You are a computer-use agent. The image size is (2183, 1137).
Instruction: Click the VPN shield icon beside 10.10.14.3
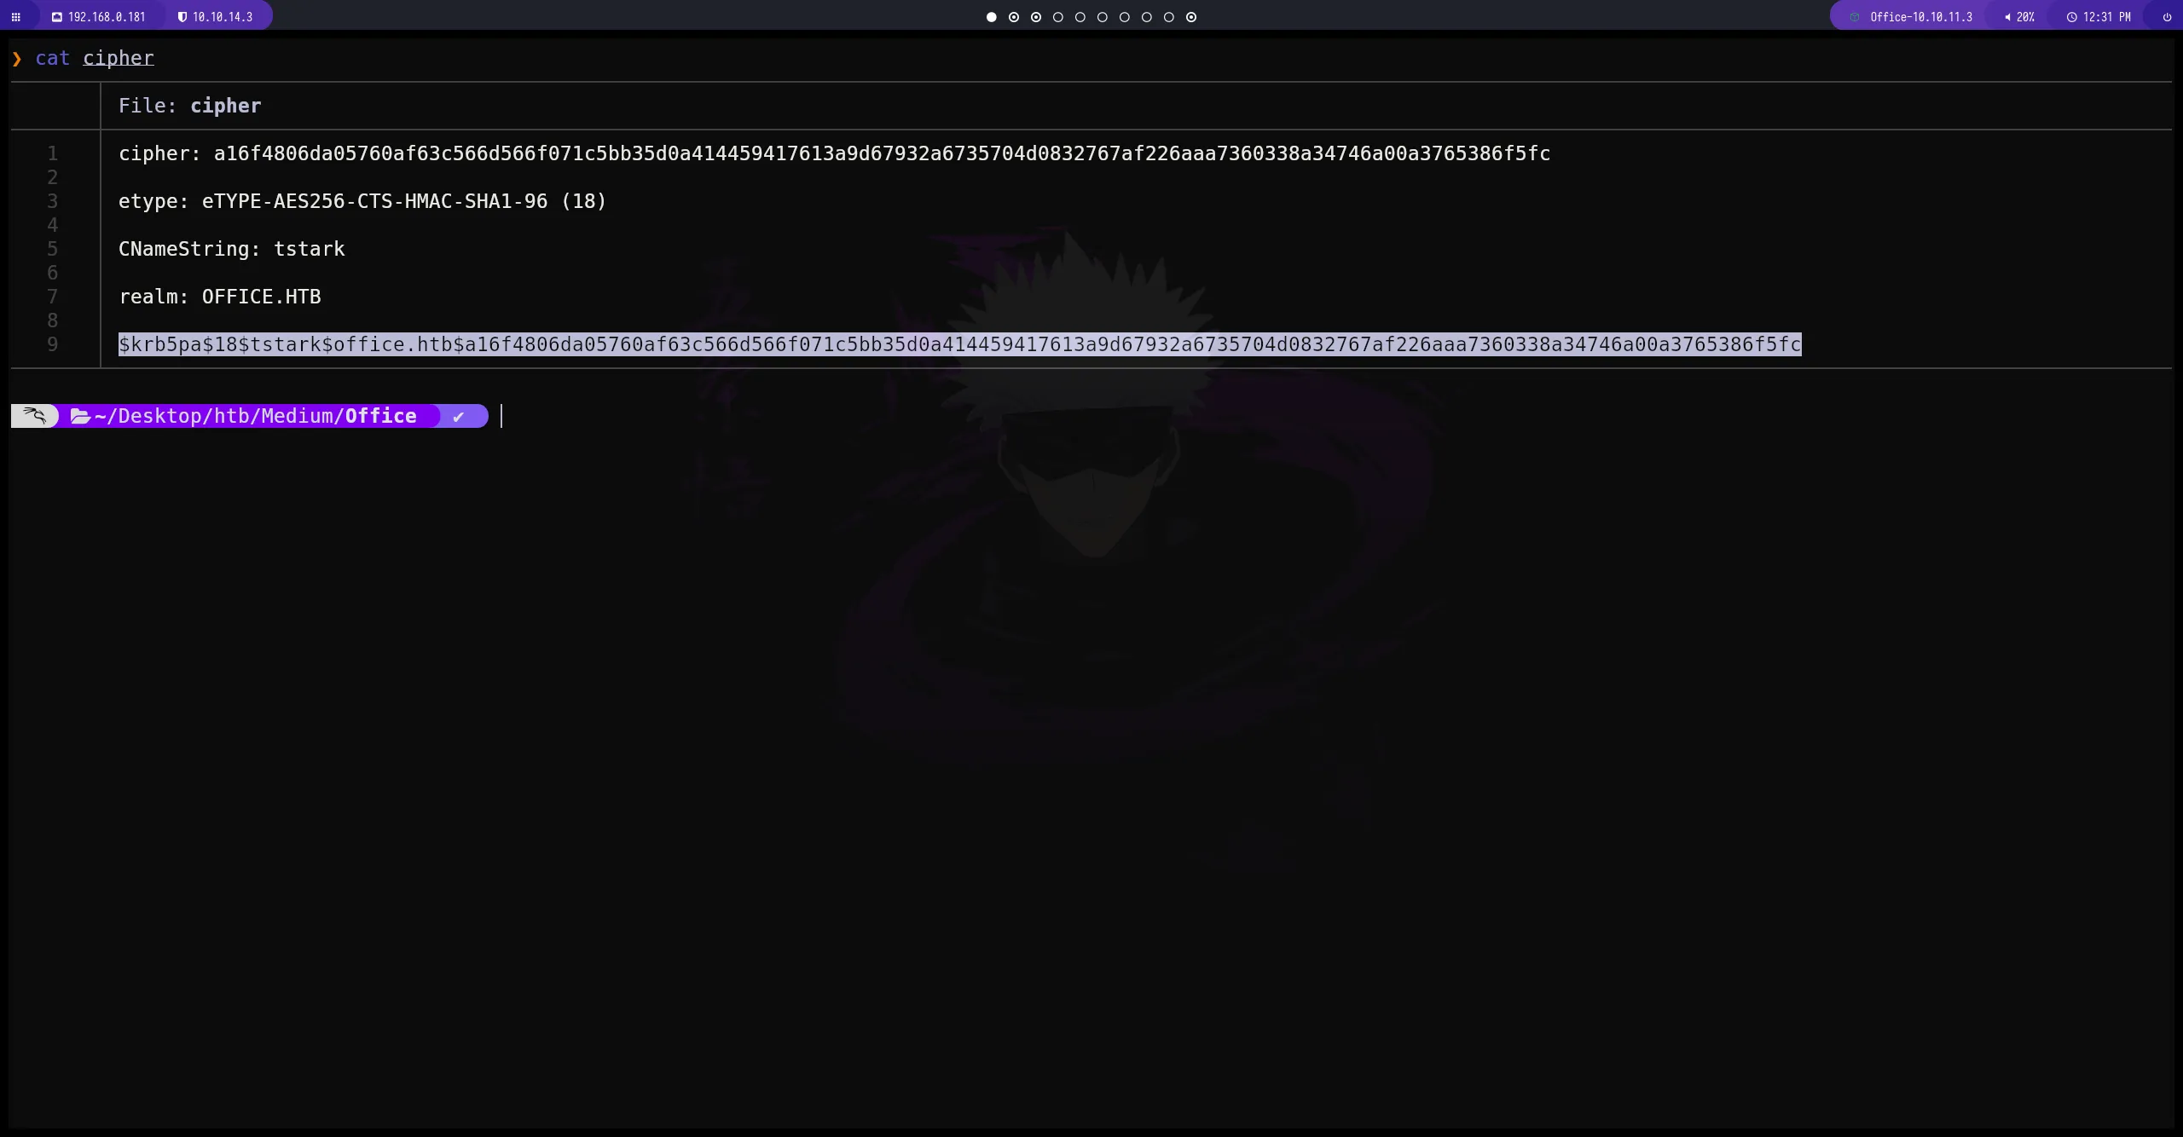(182, 15)
